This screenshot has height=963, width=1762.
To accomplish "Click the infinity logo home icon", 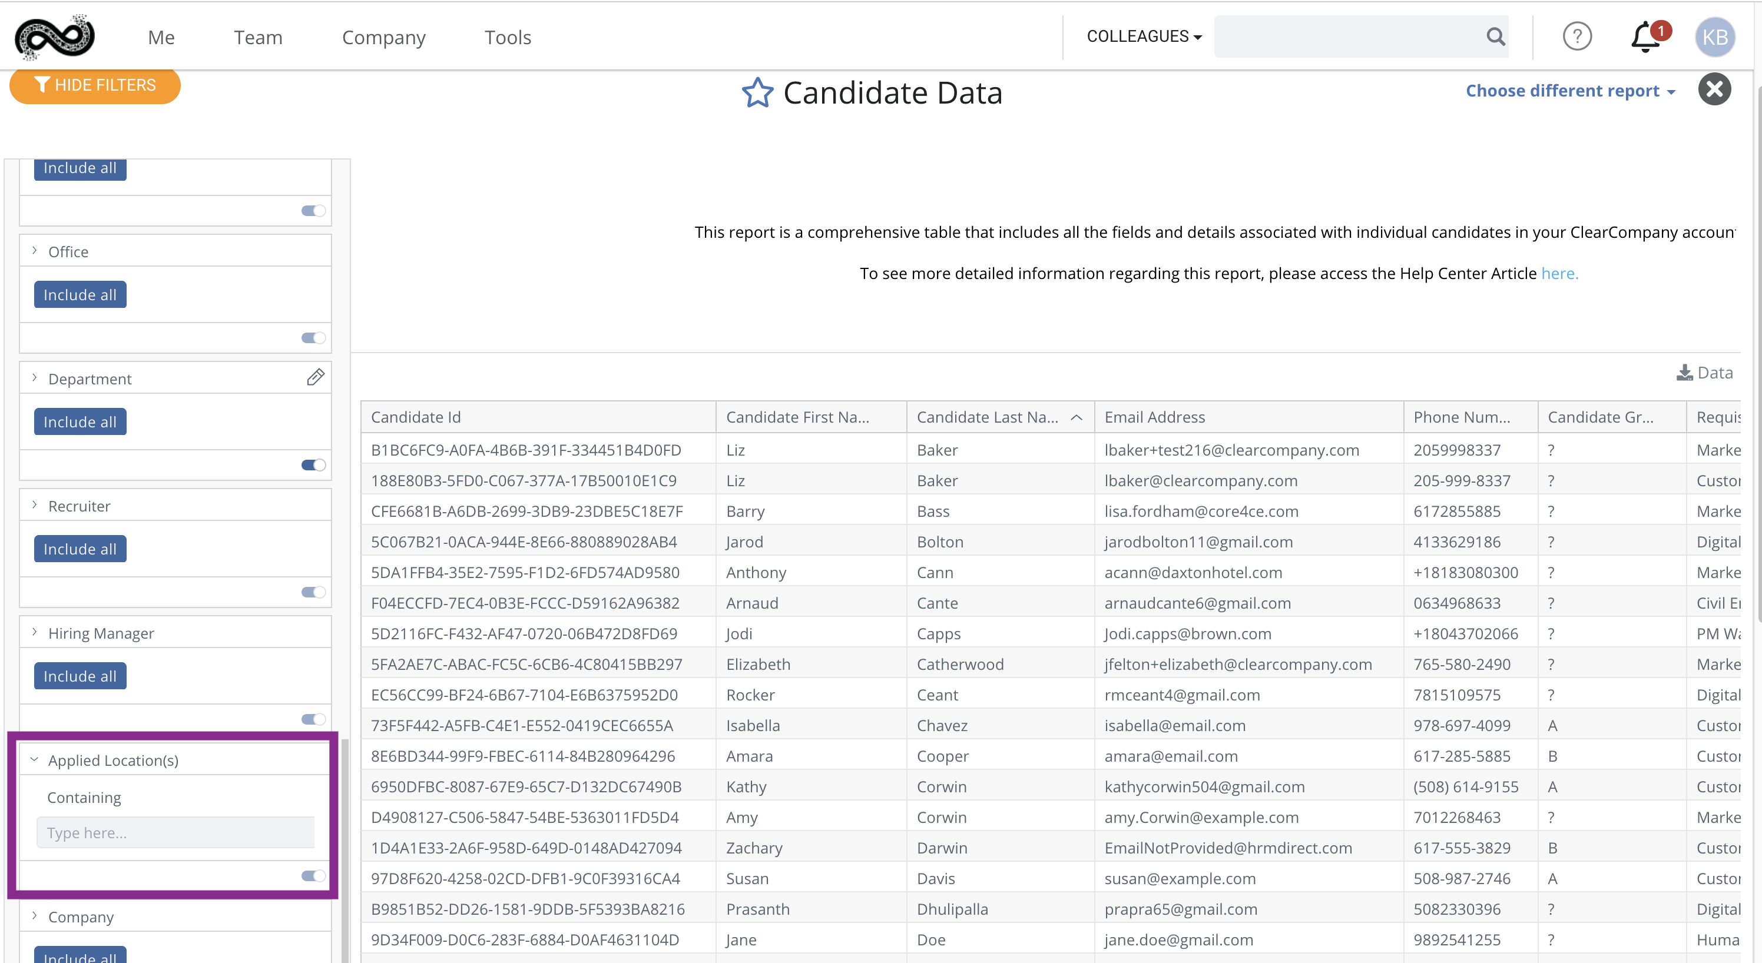I will pyautogui.click(x=55, y=37).
